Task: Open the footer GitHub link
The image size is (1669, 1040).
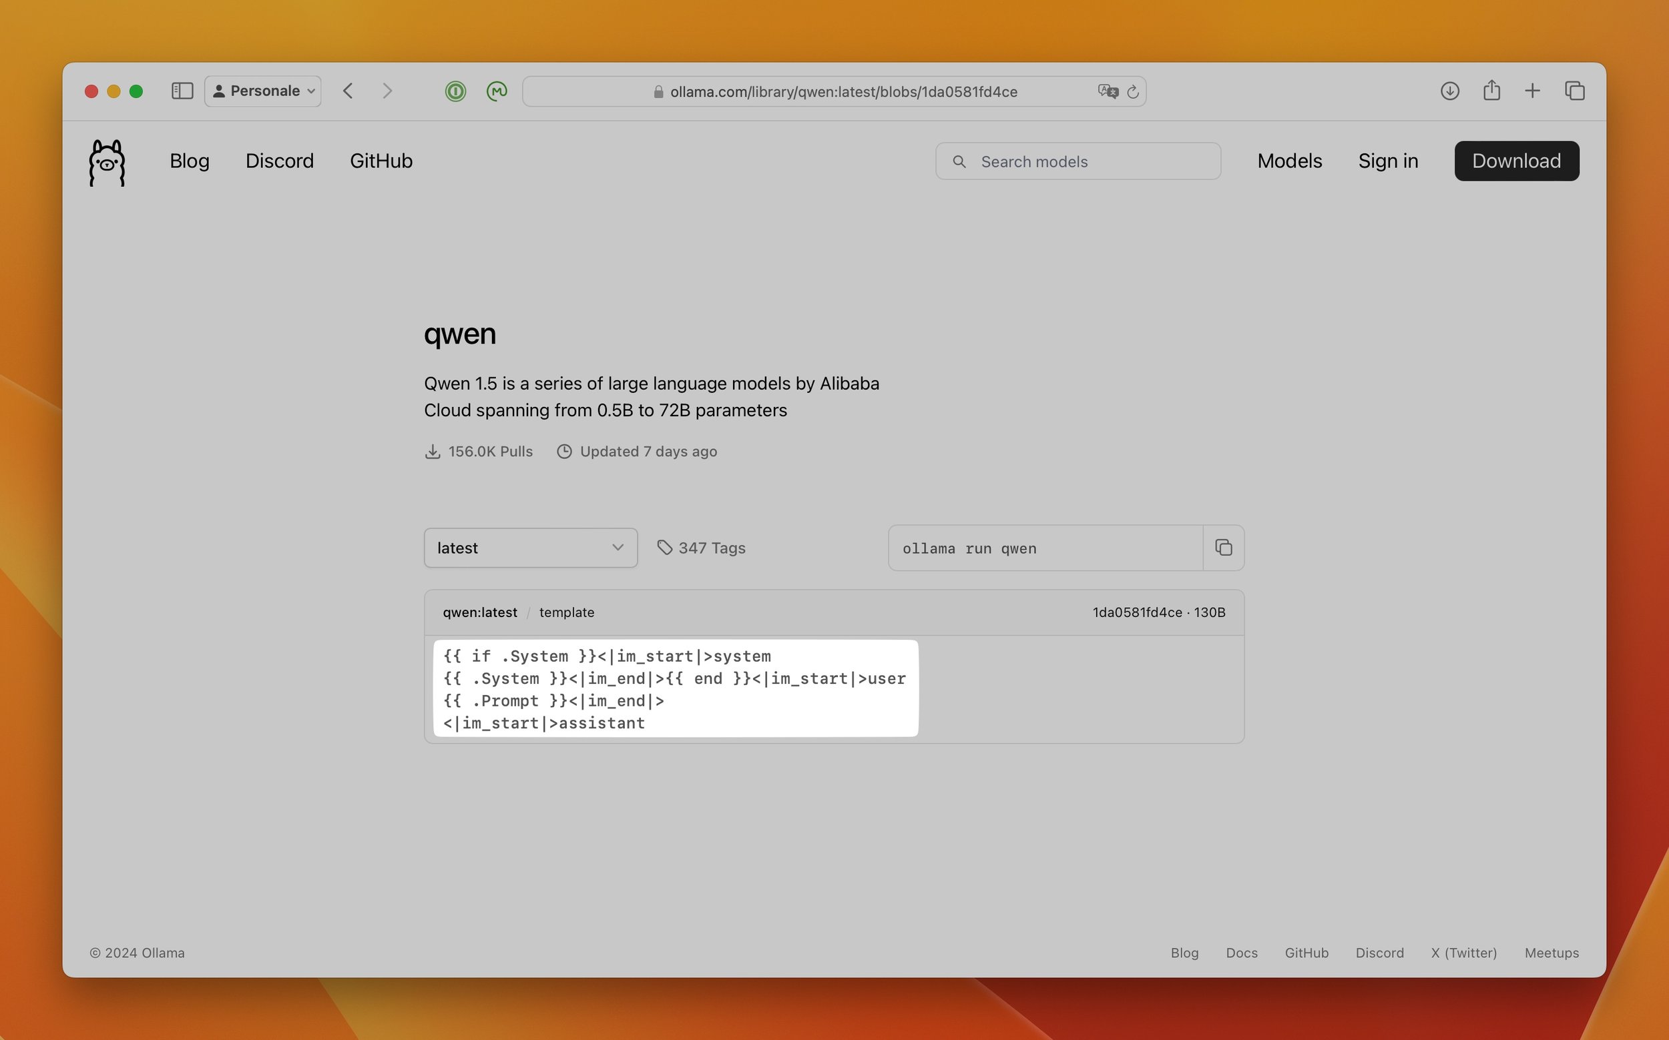Action: (x=1306, y=953)
